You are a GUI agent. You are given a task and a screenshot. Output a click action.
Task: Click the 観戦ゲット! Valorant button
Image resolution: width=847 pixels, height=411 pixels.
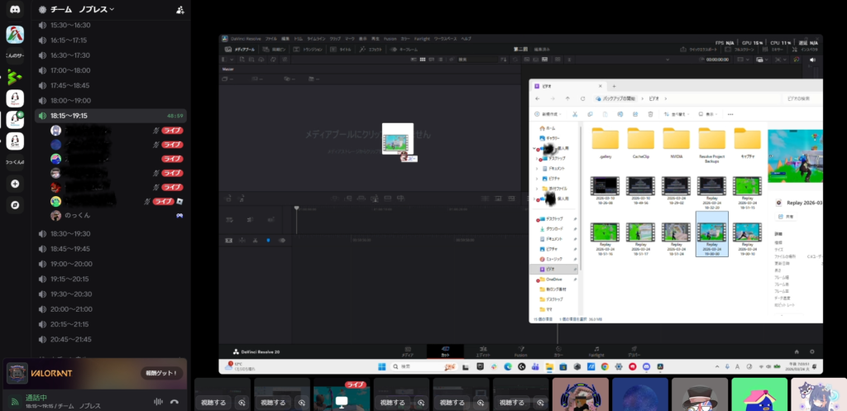[160, 373]
